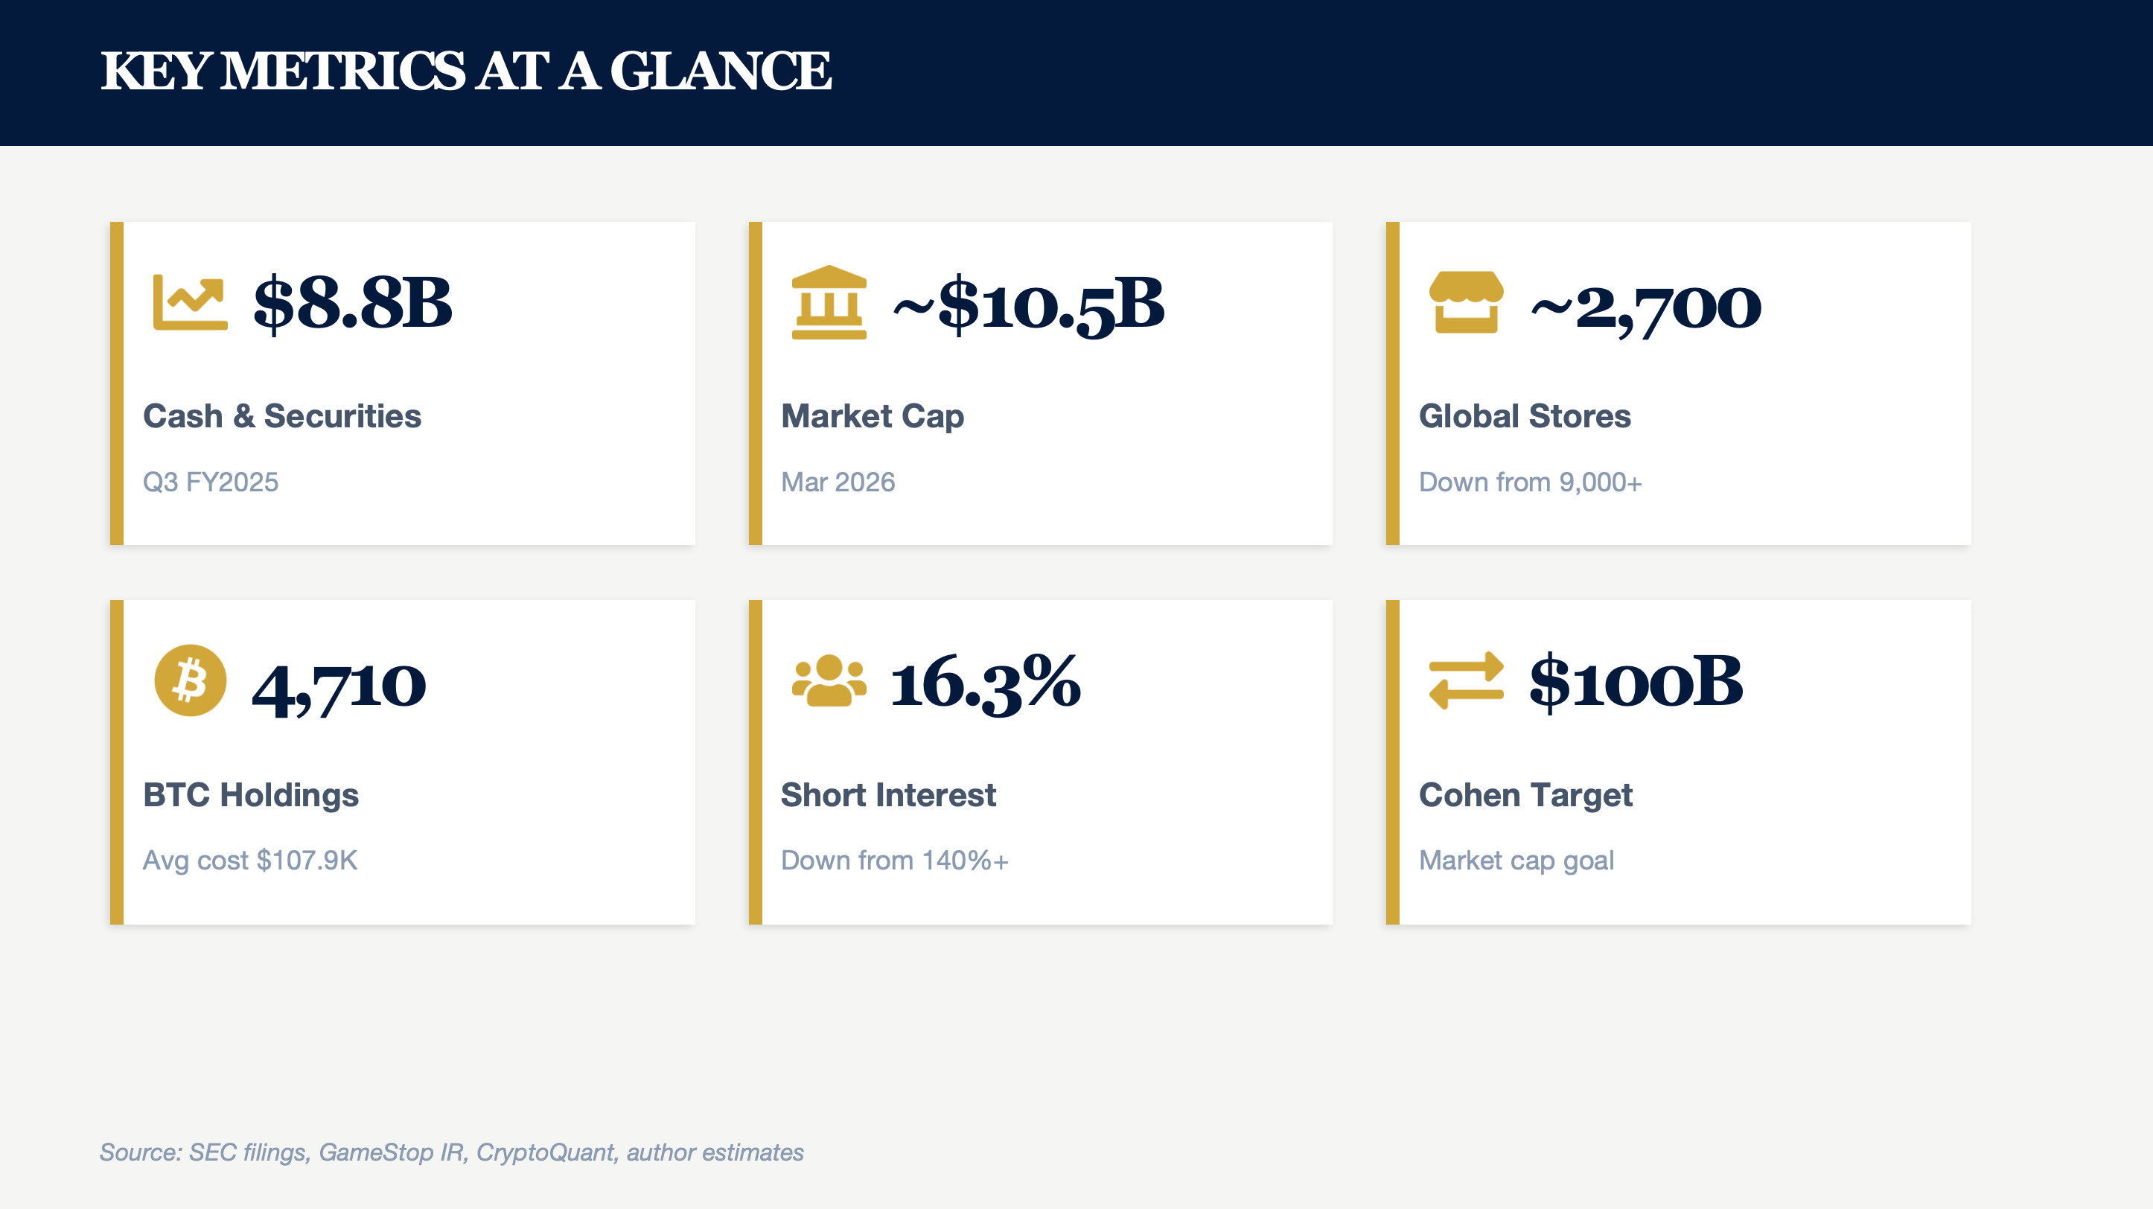This screenshot has height=1209, width=2153.
Task: Click the Cohen Target label
Action: point(1525,794)
